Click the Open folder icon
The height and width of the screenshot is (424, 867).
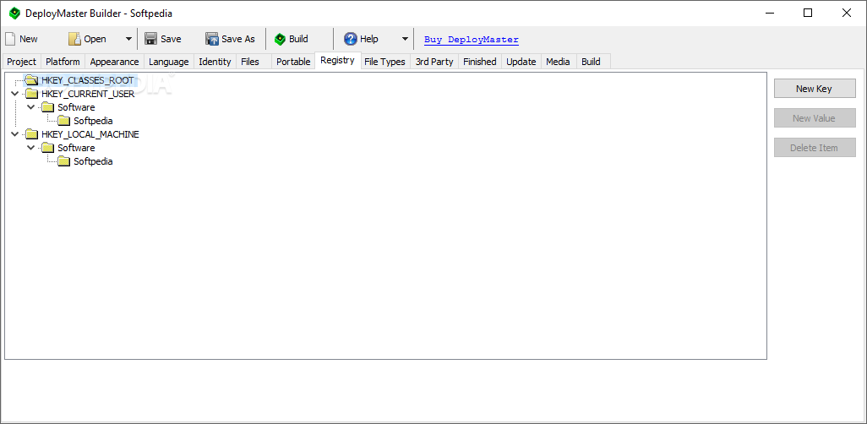click(74, 39)
